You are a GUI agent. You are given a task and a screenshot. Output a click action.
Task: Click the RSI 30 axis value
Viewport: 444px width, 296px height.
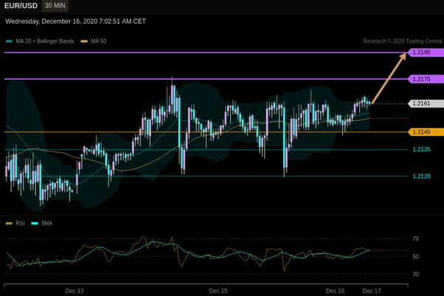coord(416,274)
